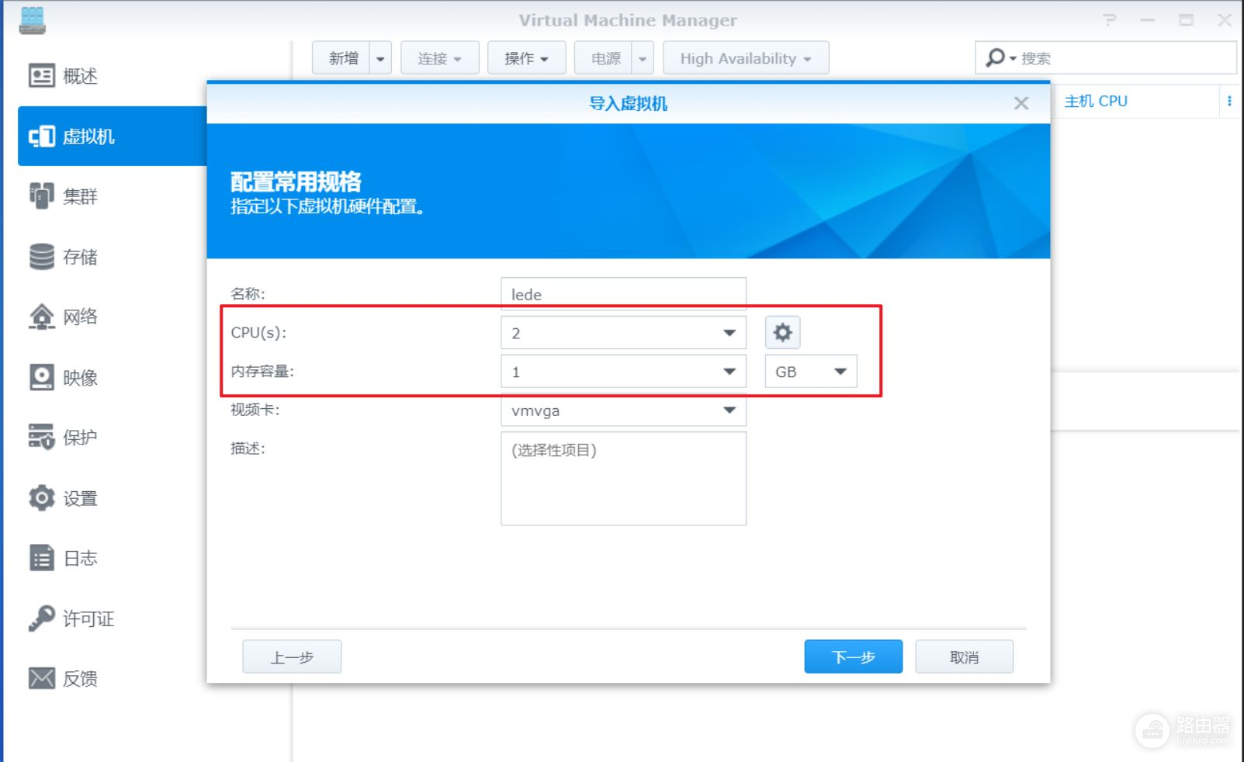Click the 保护 label in the sidebar
The height and width of the screenshot is (762, 1244).
(80, 437)
